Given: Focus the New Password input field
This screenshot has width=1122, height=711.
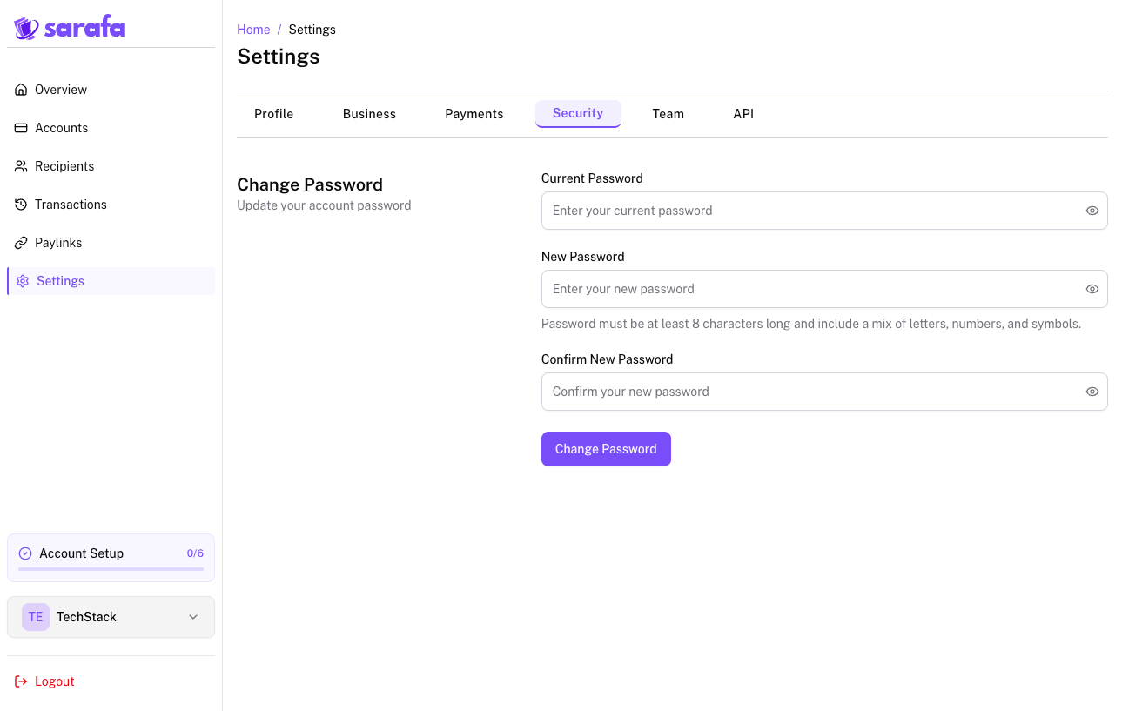Looking at the screenshot, I should pos(824,289).
